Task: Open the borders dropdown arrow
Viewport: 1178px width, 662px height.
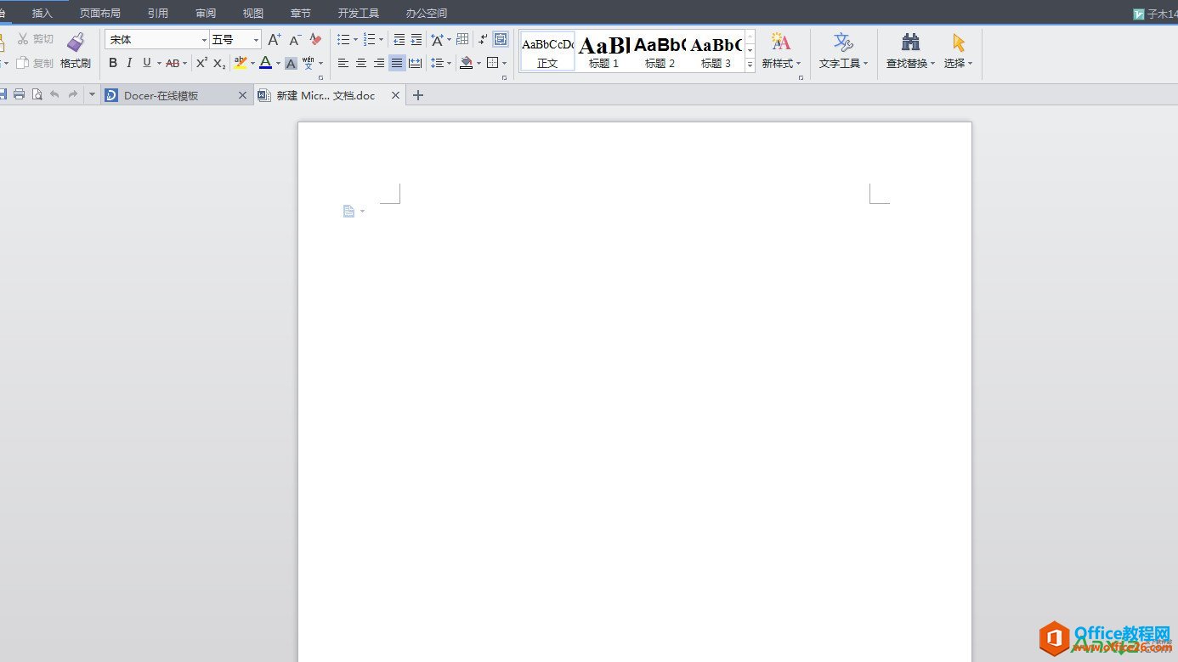Action: coord(504,64)
